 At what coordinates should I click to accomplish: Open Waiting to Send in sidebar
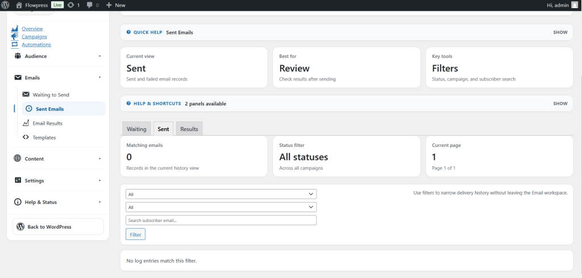point(51,95)
